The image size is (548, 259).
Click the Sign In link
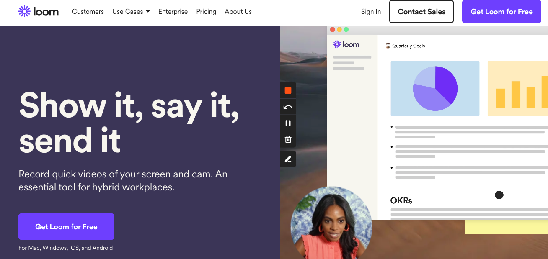pos(371,12)
